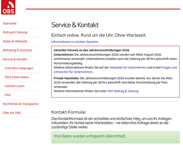Go to Beitrag & Zahlung section
Viewport: 183px width, 145px height.
[15, 32]
